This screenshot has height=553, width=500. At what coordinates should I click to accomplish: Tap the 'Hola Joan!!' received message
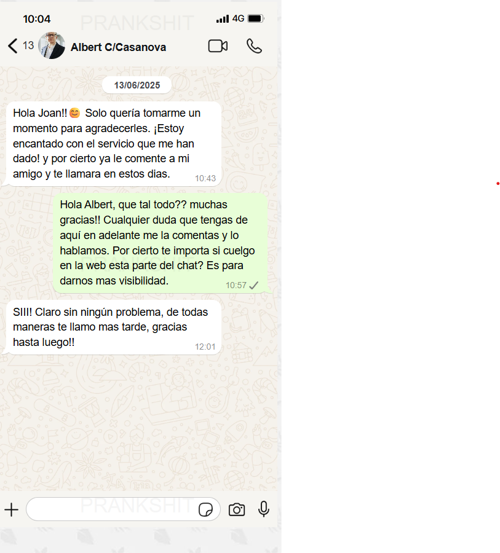point(114,144)
